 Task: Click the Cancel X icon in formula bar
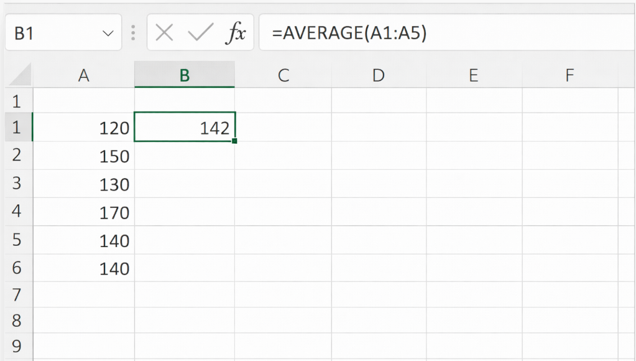click(x=164, y=33)
